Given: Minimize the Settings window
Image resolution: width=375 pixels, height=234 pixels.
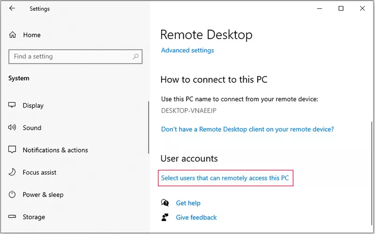Looking at the screenshot, I should (x=320, y=8).
